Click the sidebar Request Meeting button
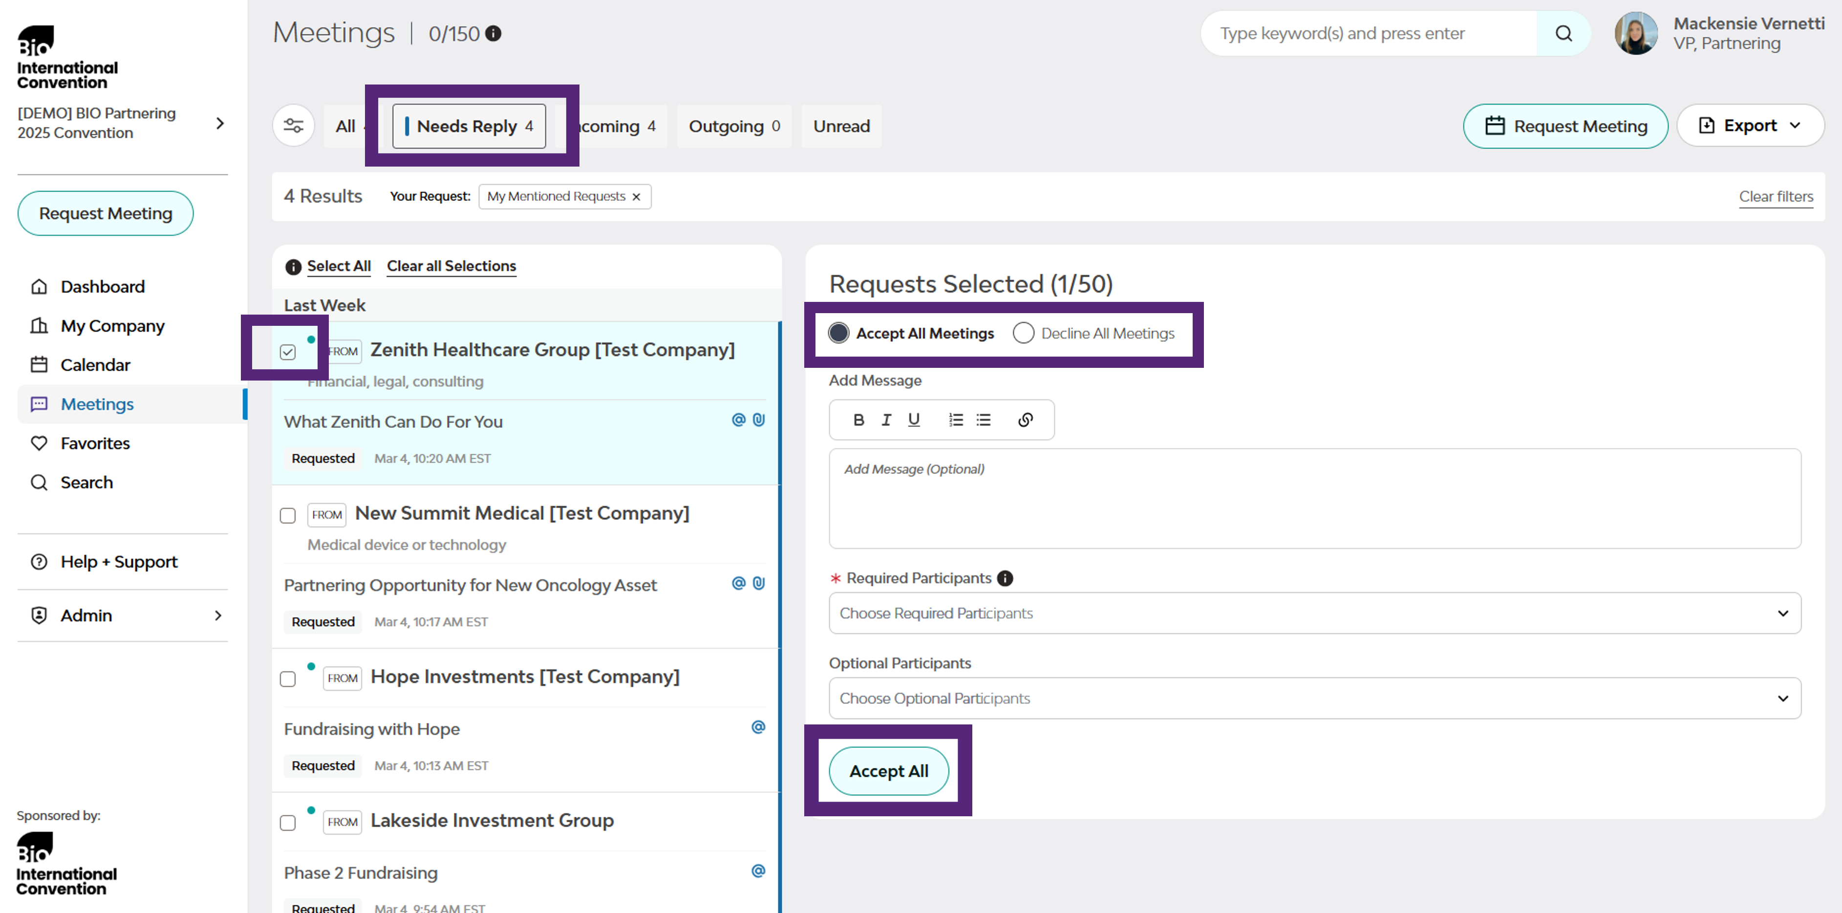 [x=105, y=213]
